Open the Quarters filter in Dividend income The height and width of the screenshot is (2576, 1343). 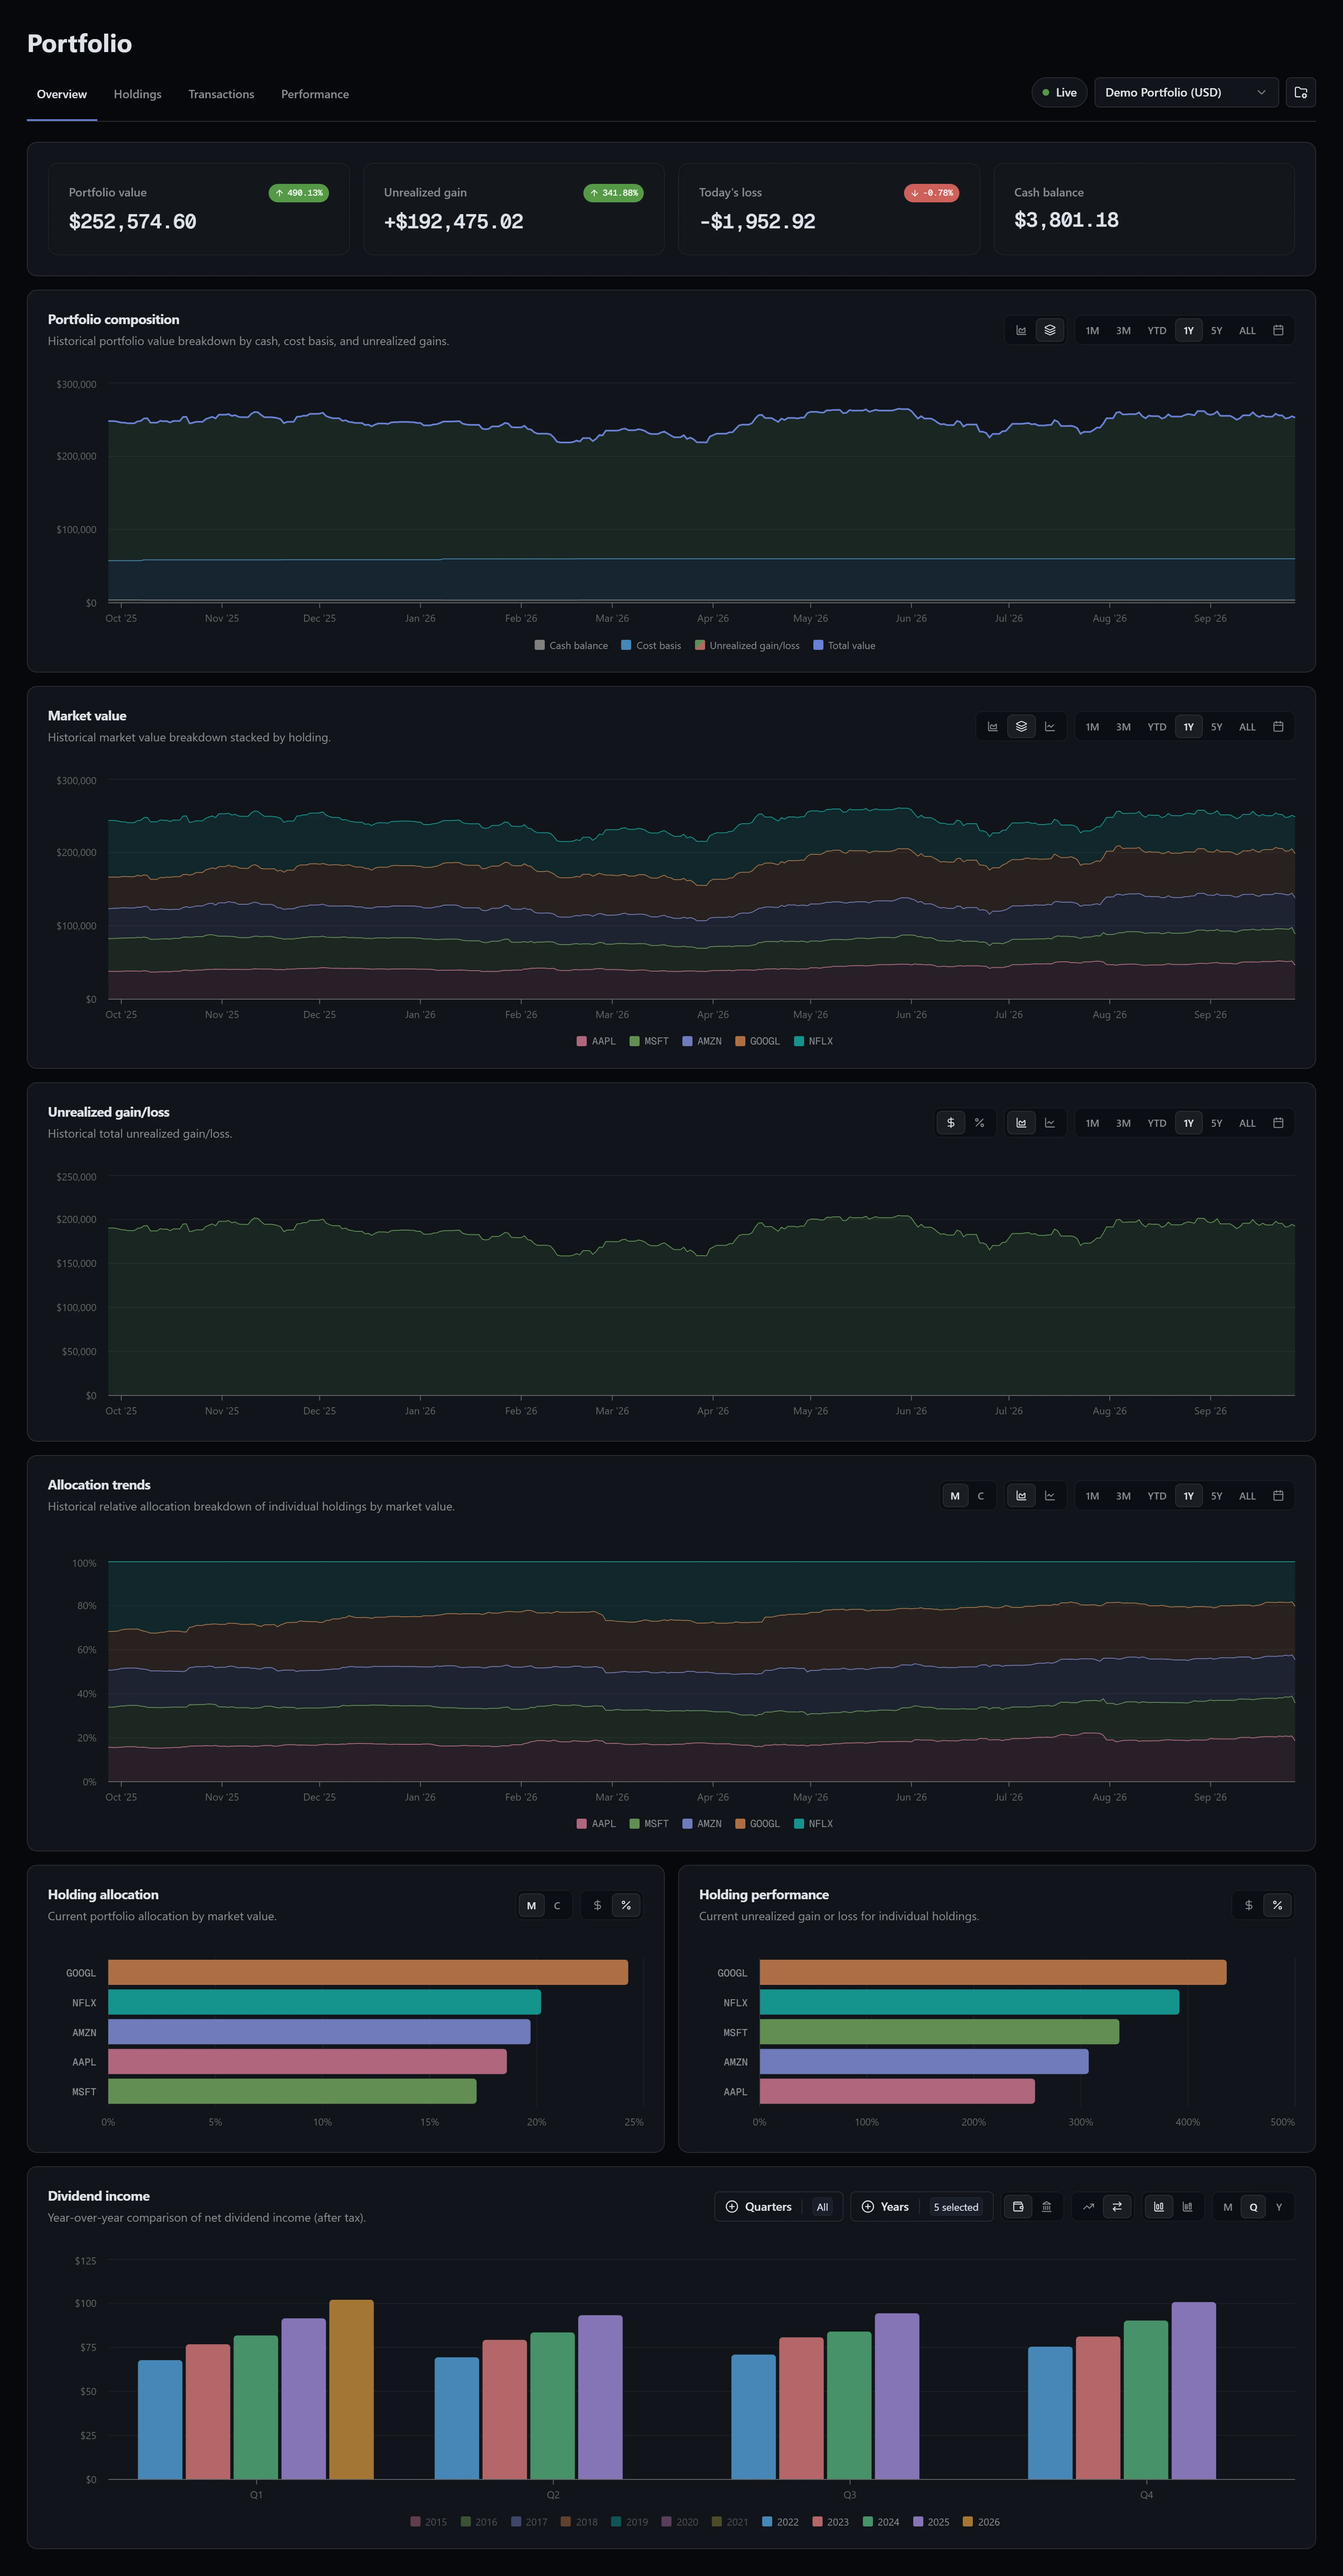click(x=779, y=2207)
